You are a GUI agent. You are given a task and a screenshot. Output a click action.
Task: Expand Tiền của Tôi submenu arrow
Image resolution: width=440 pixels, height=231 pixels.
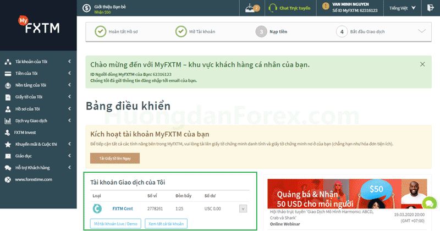[x=69, y=73]
